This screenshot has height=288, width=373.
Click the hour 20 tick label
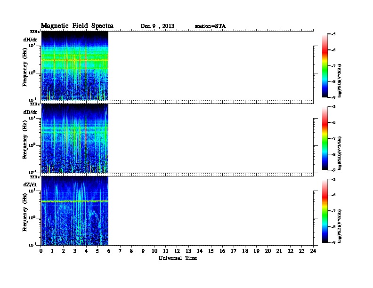point(268,251)
